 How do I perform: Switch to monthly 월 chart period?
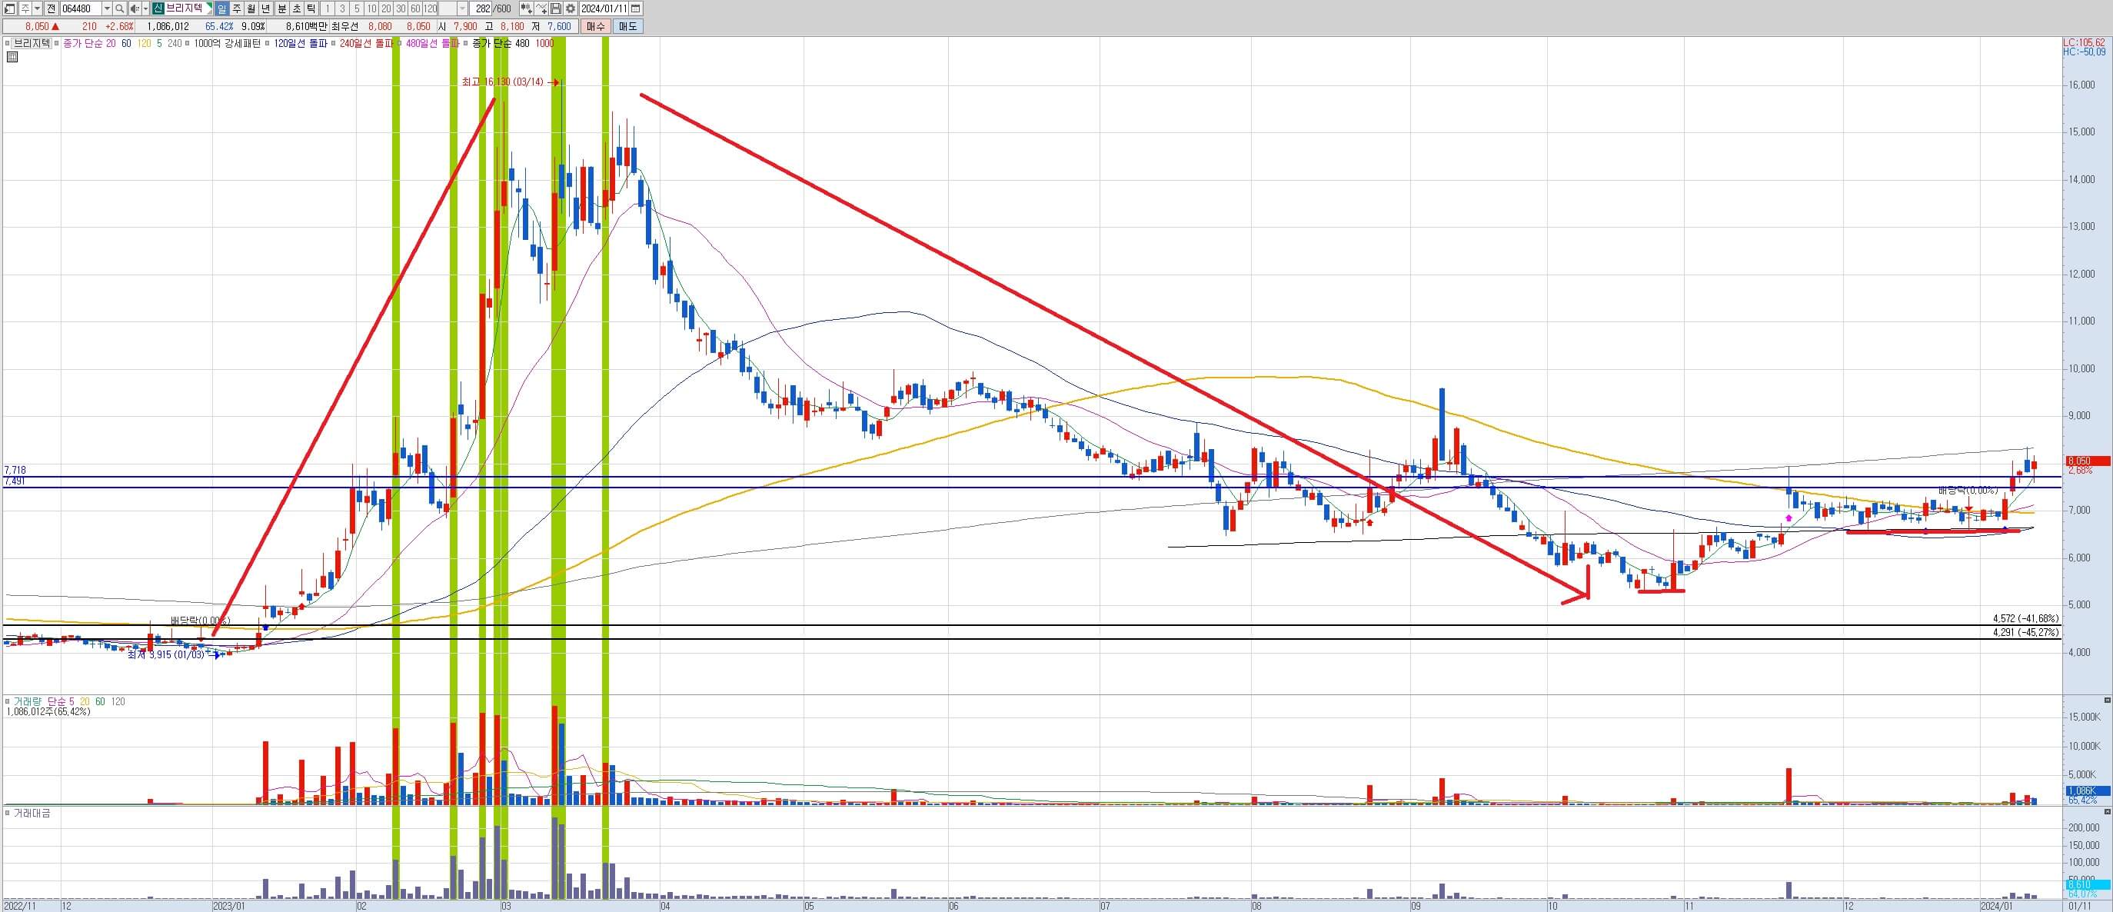point(251,9)
